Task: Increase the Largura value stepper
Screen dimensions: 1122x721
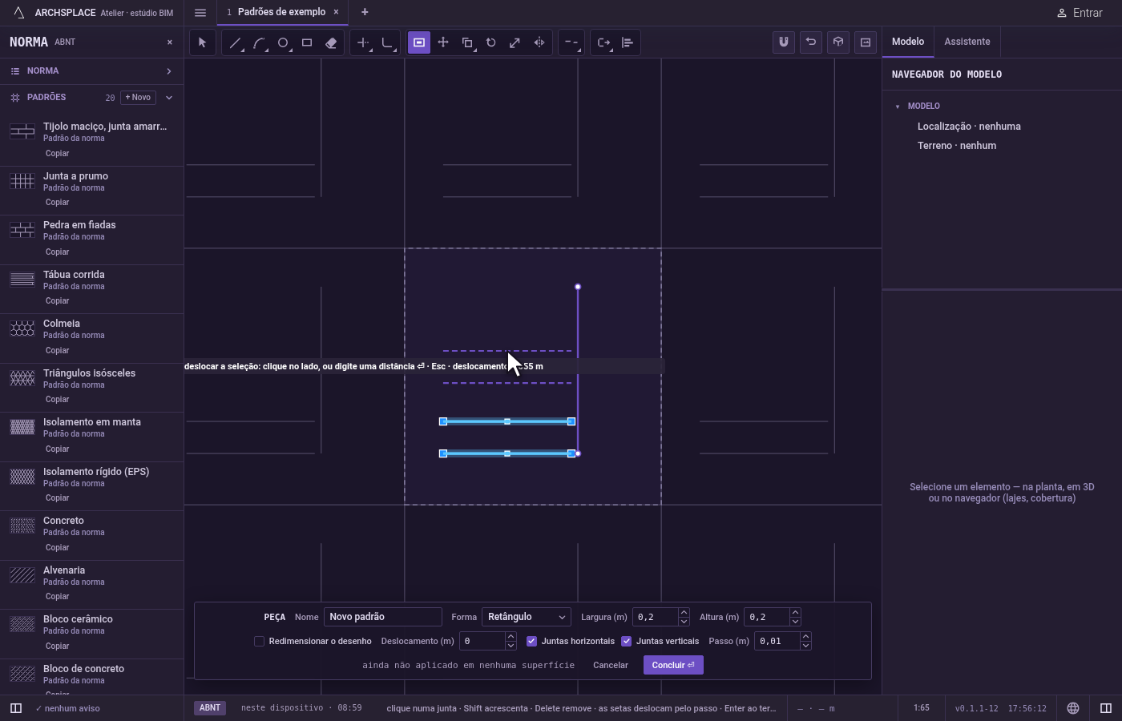Action: (x=684, y=613)
